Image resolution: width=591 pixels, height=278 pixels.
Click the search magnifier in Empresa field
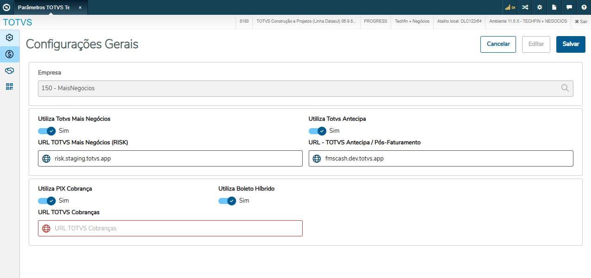[x=565, y=88]
